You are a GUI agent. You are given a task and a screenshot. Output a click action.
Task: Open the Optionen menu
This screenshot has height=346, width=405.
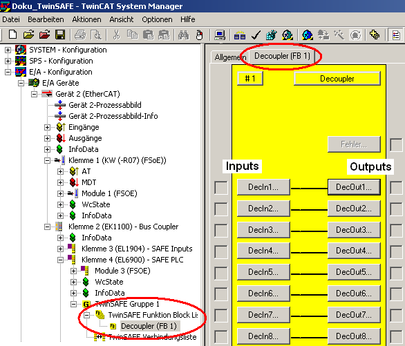point(157,19)
